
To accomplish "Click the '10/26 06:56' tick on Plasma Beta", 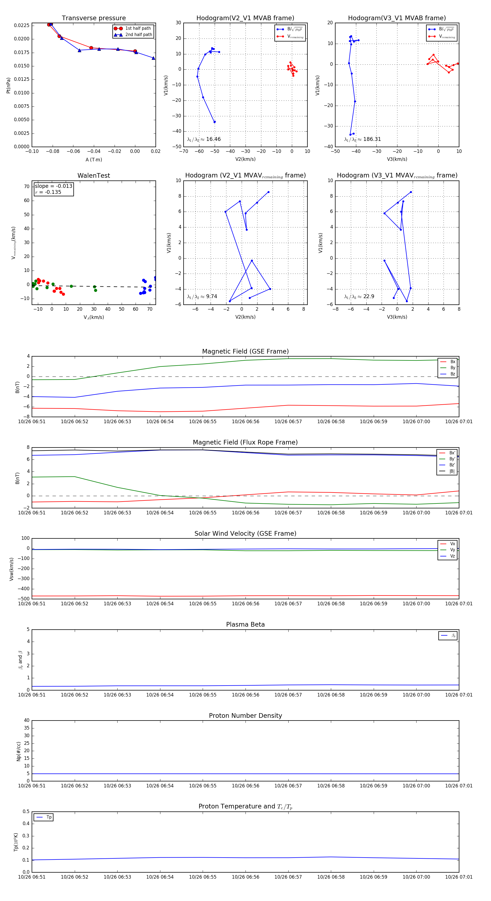I will pos(245,695).
